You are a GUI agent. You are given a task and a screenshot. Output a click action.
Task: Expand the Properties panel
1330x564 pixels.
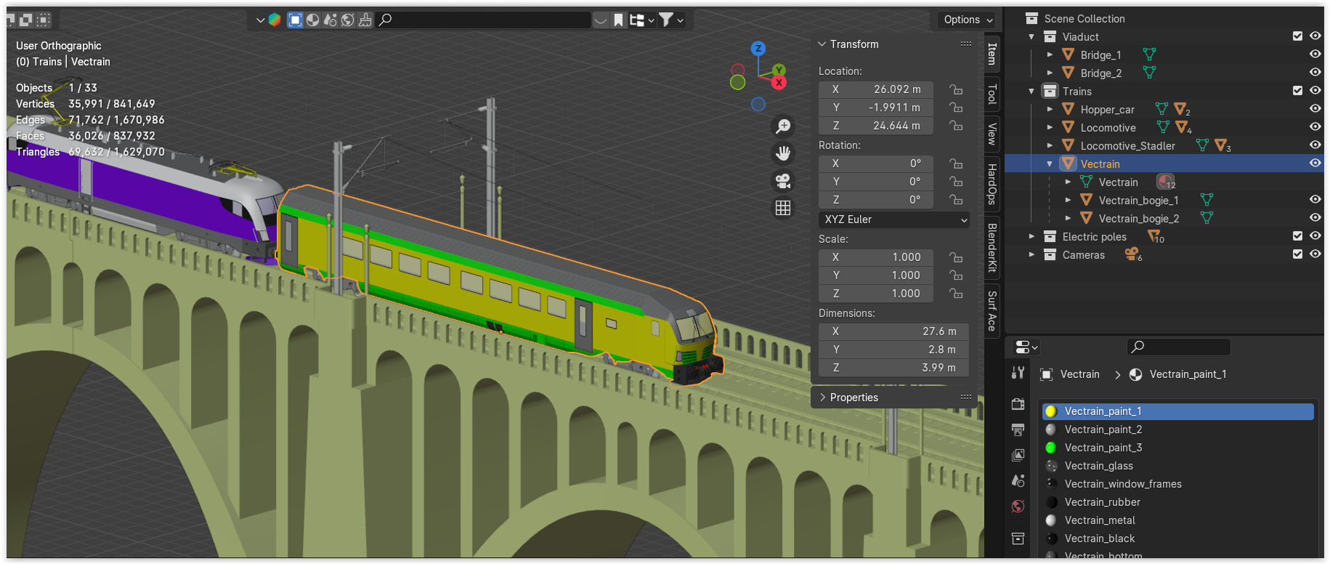[x=822, y=398]
